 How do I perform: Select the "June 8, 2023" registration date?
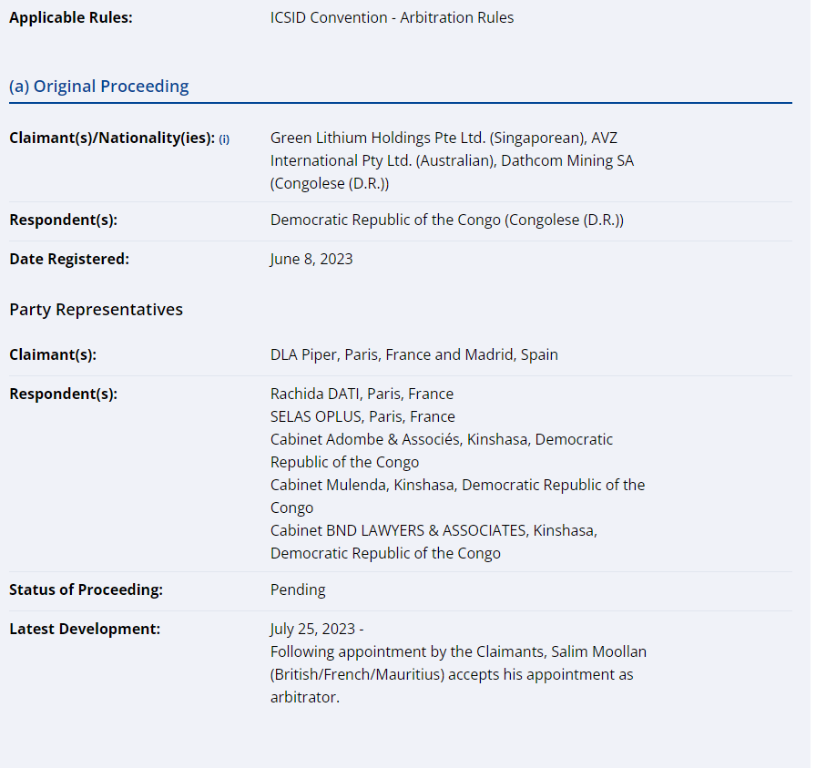point(311,259)
